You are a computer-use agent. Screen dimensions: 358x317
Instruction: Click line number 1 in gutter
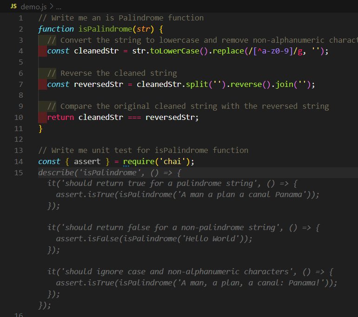click(21, 18)
